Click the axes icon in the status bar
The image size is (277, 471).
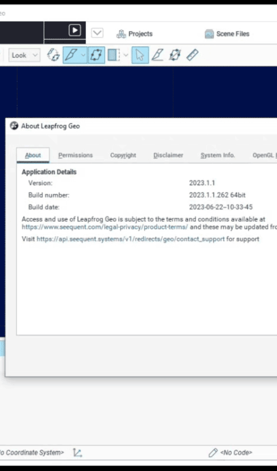point(78,453)
